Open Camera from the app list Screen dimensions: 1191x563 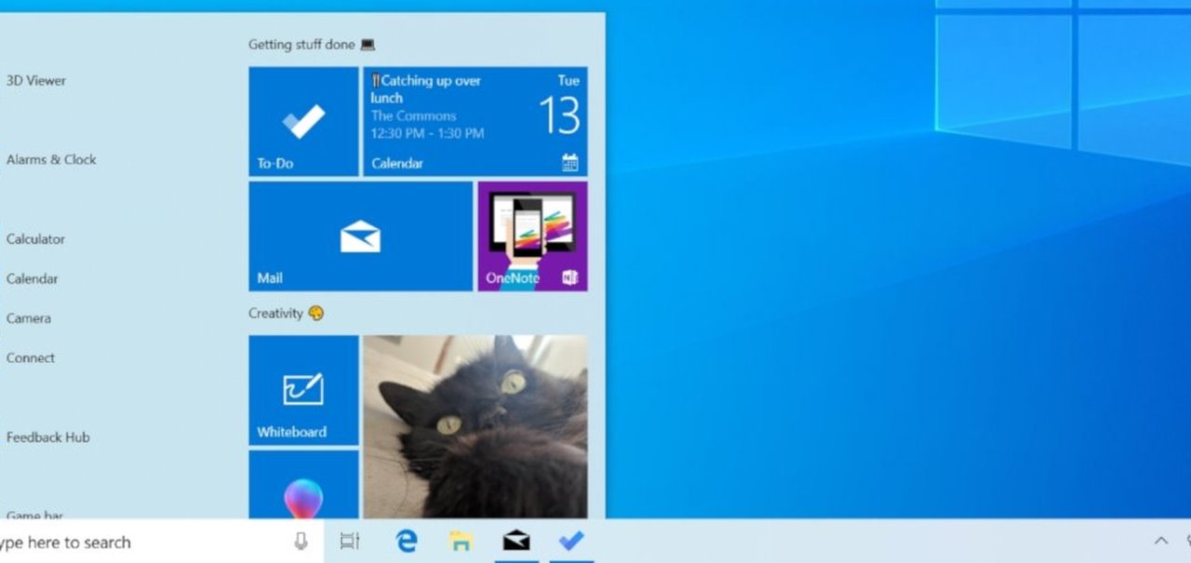click(29, 318)
